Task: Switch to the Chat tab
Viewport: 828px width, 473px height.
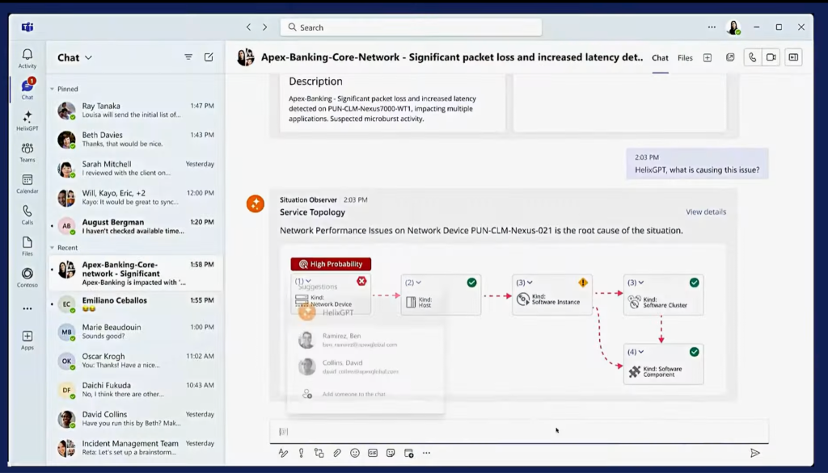Action: coord(660,58)
